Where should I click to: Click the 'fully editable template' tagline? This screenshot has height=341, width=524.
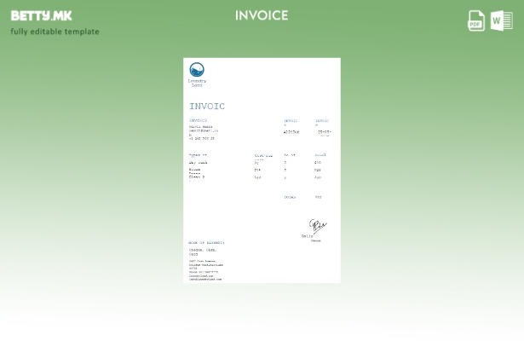[55, 32]
